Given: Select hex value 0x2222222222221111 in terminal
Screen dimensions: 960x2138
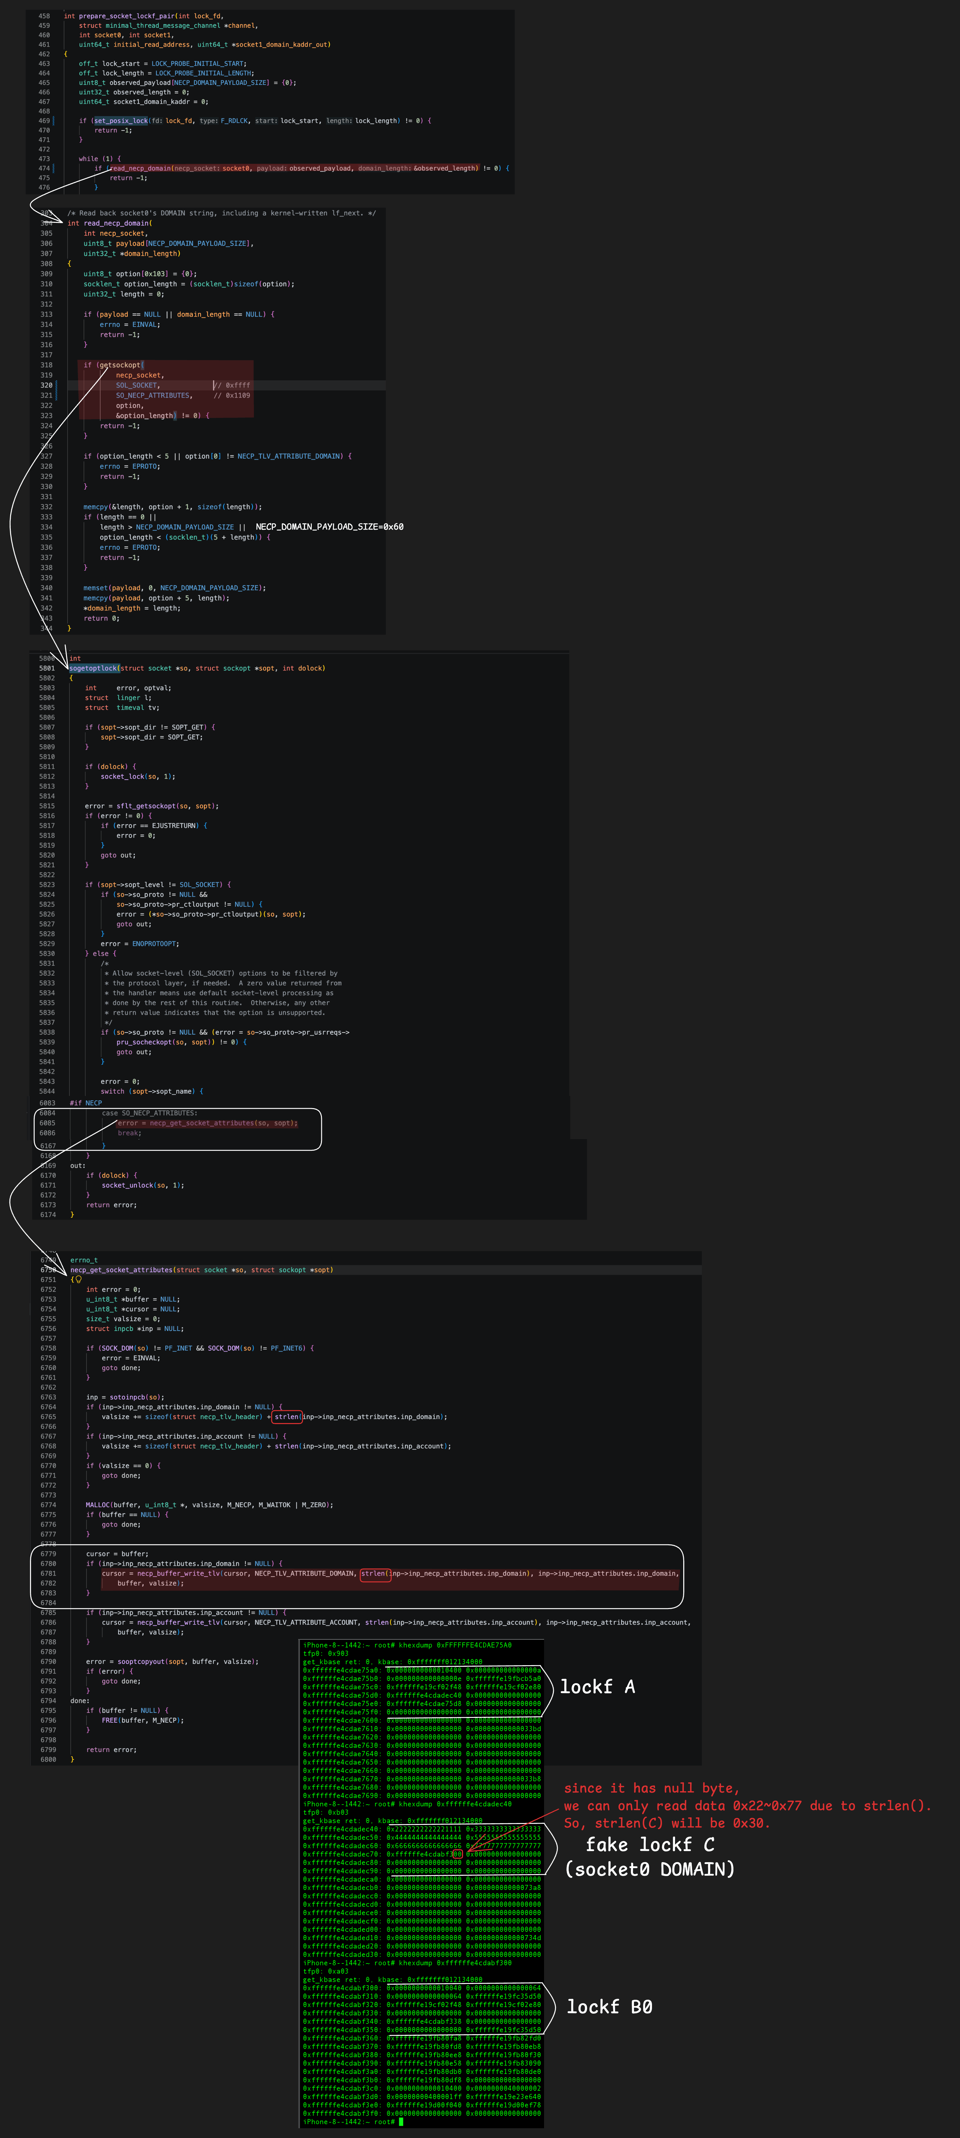Looking at the screenshot, I should [x=424, y=1829].
